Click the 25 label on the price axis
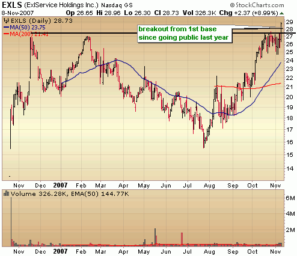297x256 pixels. click(290, 52)
